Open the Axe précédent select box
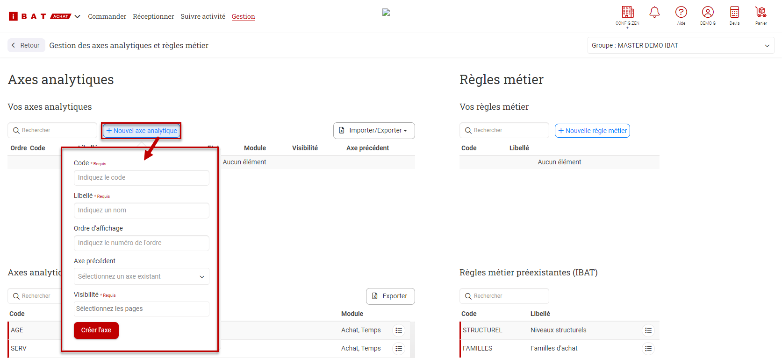This screenshot has height=358, width=782. (x=141, y=276)
